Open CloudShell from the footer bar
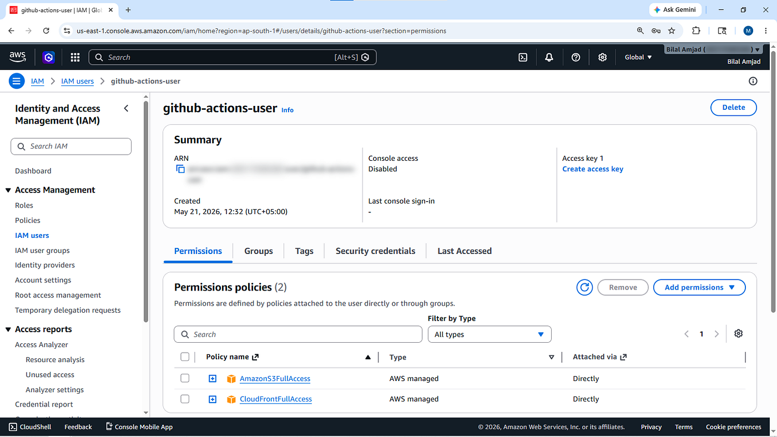Viewport: 777px width, 437px height. click(x=30, y=427)
